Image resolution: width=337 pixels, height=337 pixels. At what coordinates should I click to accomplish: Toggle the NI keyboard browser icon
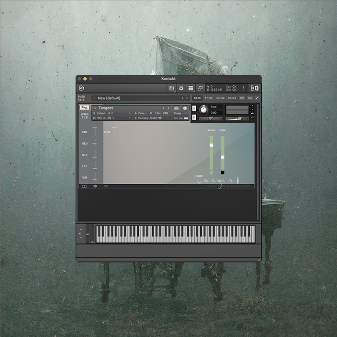pyautogui.click(x=255, y=88)
